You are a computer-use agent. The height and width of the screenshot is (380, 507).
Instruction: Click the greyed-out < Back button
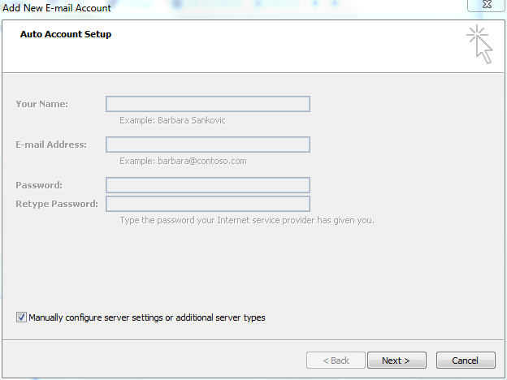pos(336,361)
